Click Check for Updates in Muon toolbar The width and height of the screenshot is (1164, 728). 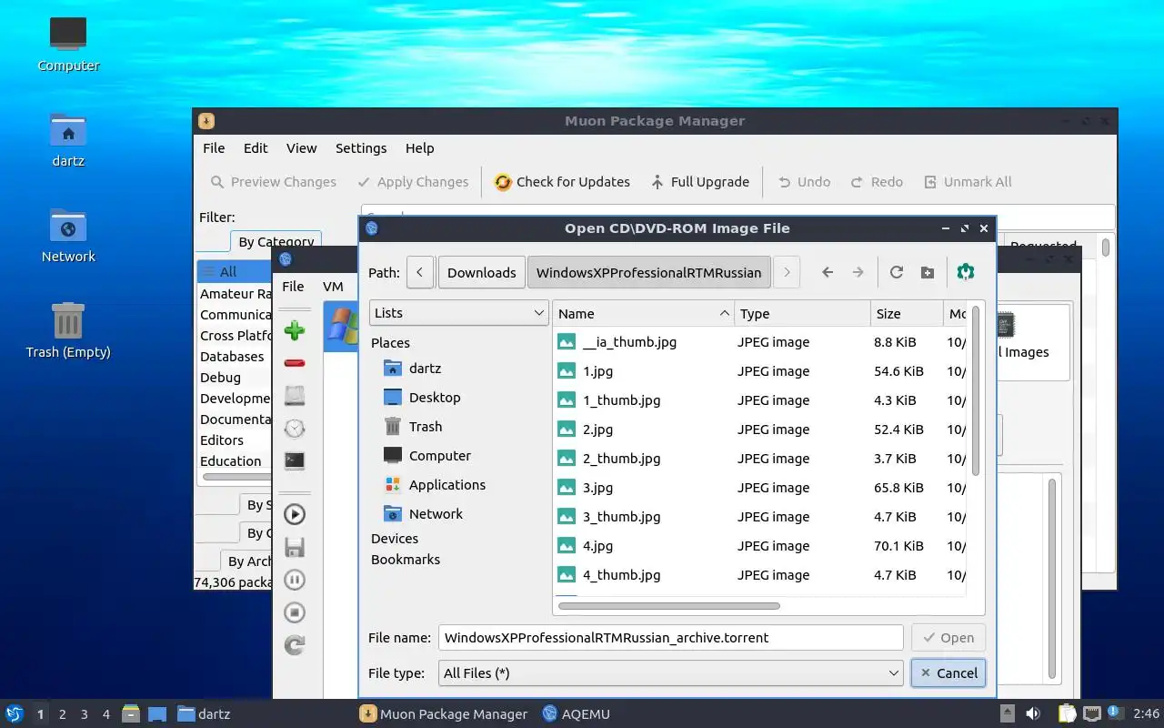coord(562,182)
